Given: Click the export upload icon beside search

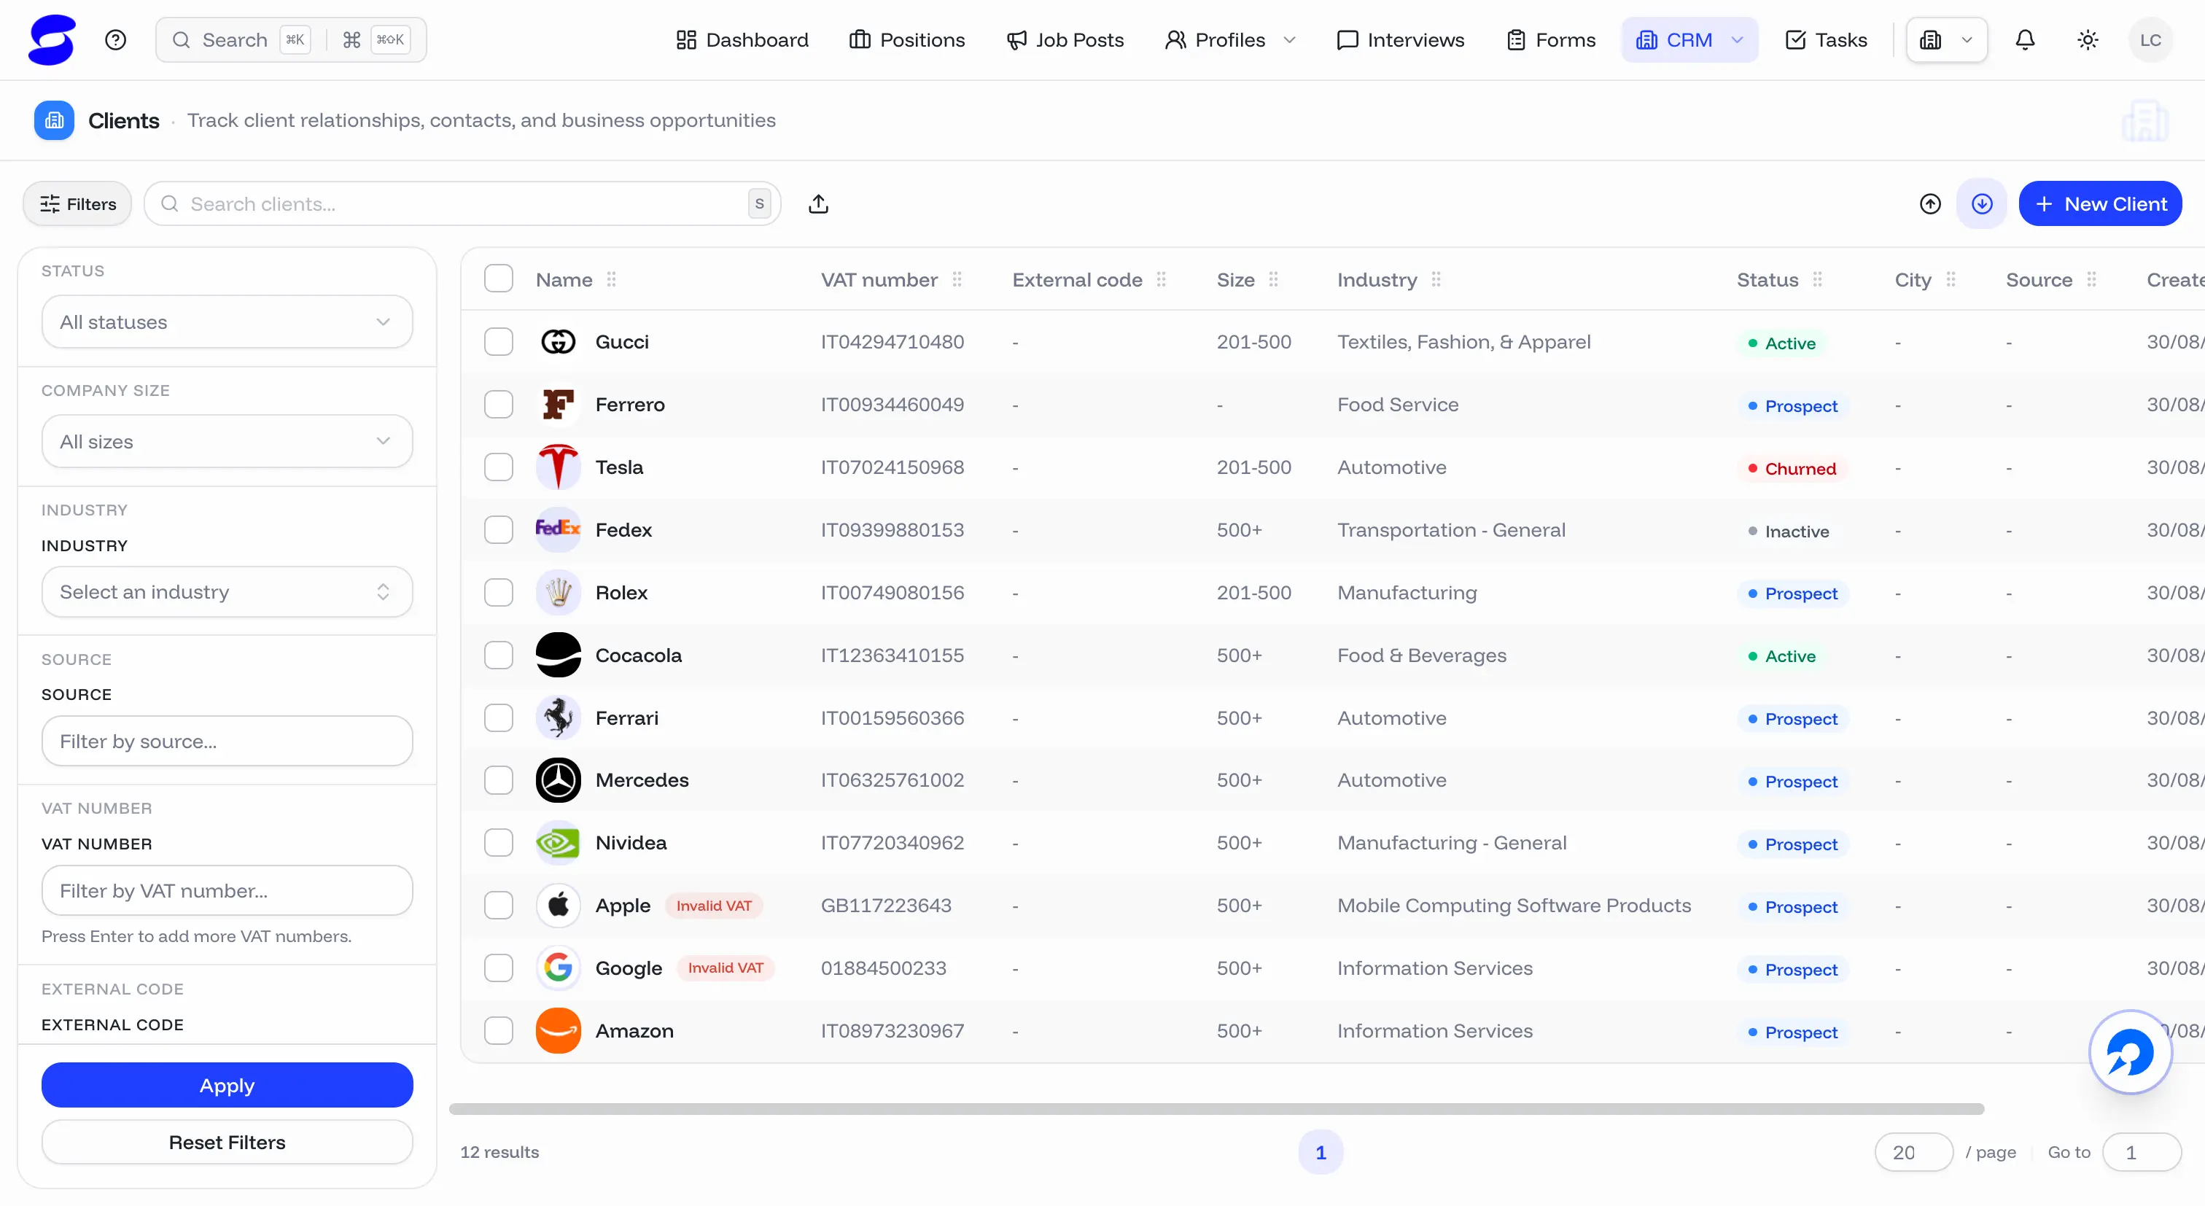Looking at the screenshot, I should [818, 203].
